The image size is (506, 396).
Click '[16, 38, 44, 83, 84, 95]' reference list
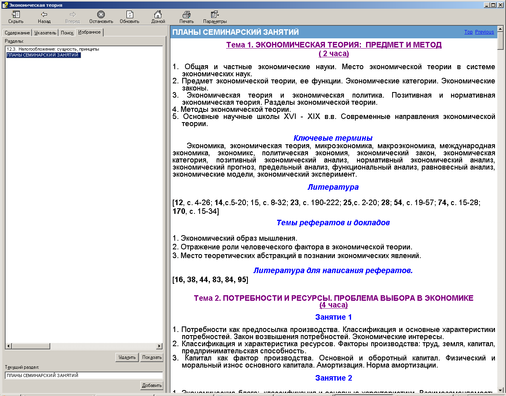pyautogui.click(x=210, y=280)
